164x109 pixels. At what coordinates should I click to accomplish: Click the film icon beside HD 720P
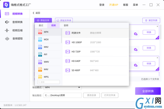(68, 52)
